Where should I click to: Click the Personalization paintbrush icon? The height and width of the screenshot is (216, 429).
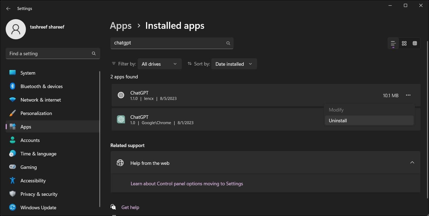[x=12, y=113]
